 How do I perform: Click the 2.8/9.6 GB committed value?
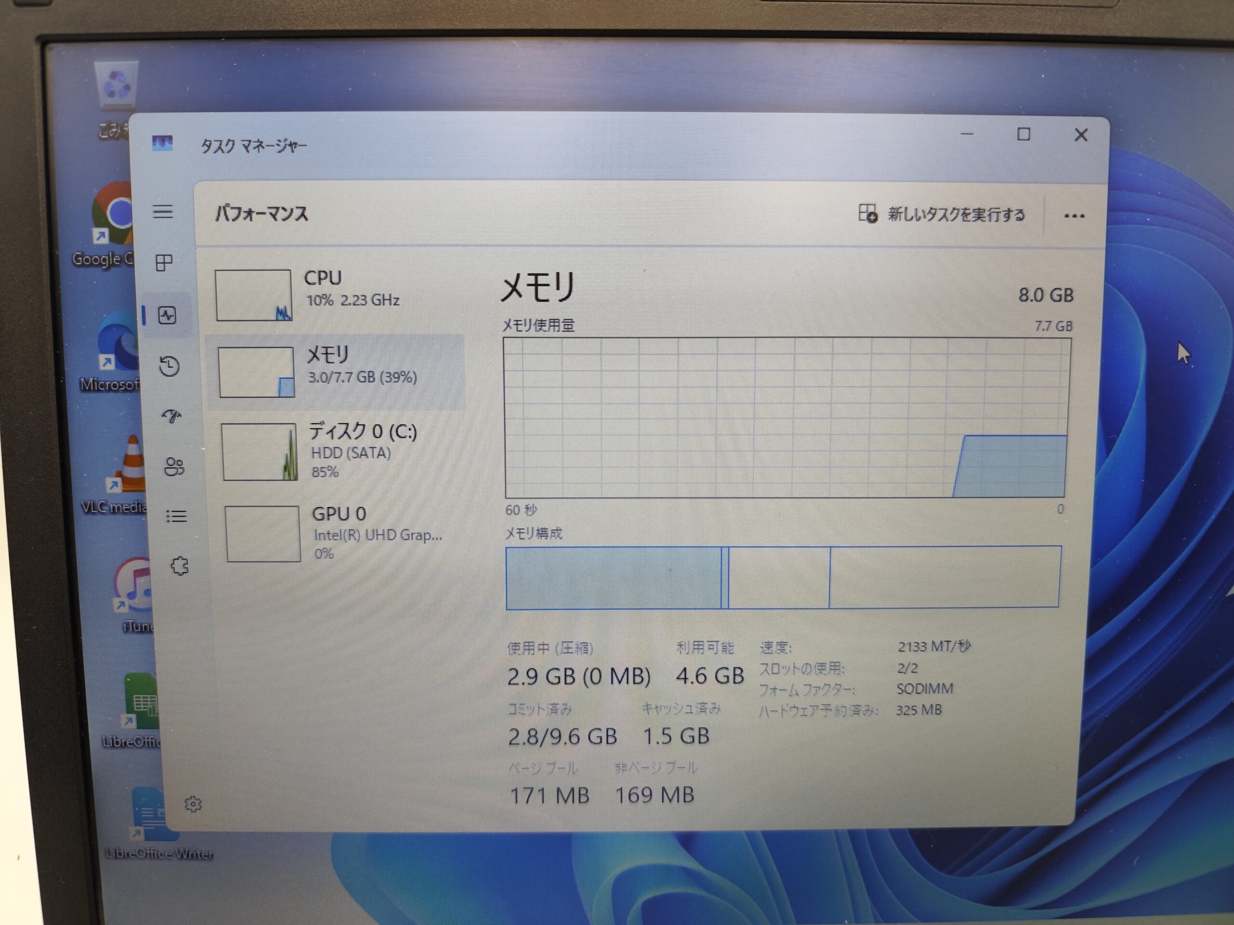(x=563, y=737)
